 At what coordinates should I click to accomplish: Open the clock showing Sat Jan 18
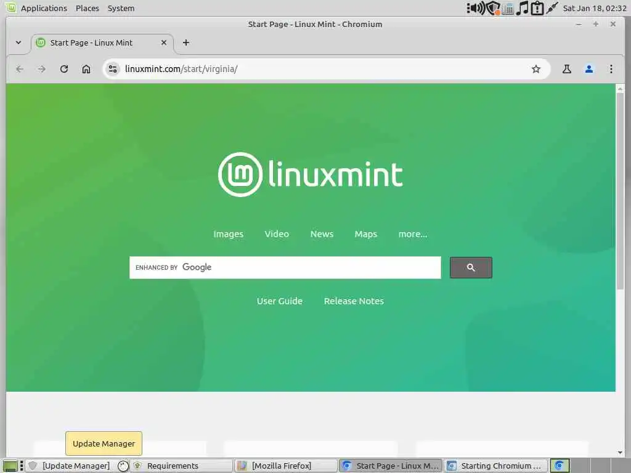point(595,8)
